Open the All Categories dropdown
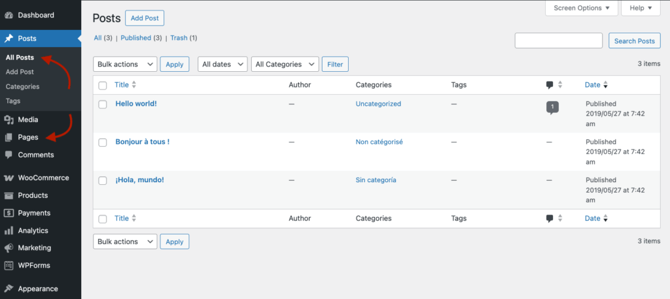Image resolution: width=670 pixels, height=299 pixels. [x=285, y=65]
